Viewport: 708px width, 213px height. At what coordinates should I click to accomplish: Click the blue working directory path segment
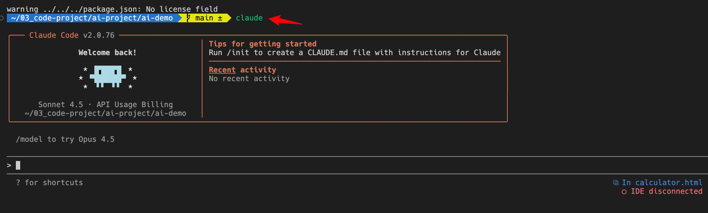(92, 18)
